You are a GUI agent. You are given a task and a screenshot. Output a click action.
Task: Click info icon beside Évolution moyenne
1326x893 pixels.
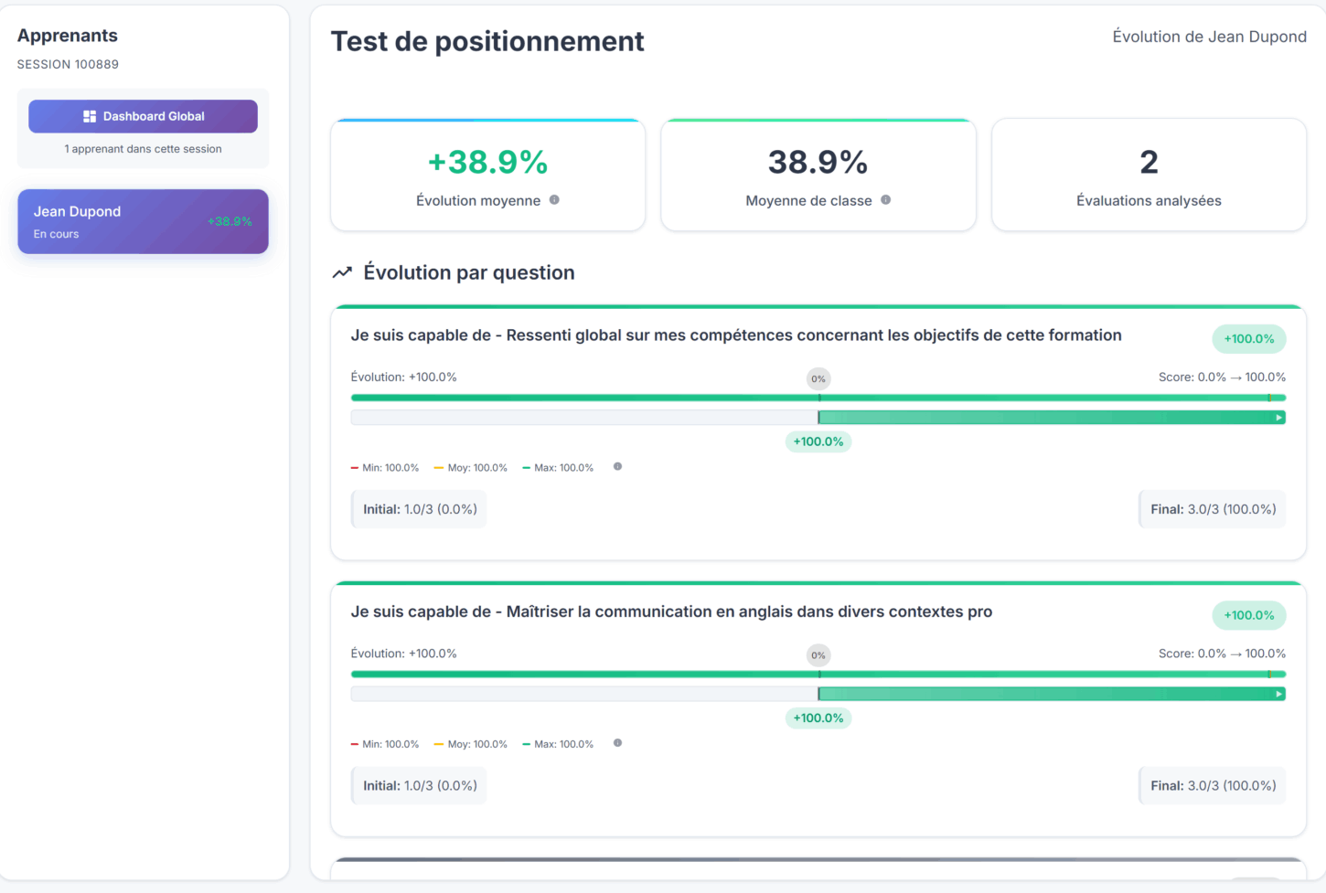pos(554,200)
